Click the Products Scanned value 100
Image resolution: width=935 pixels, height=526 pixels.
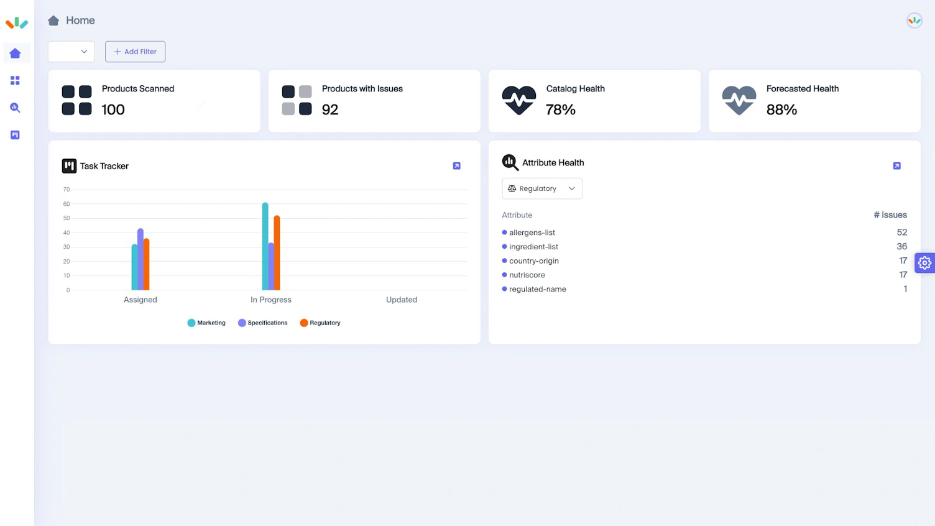tap(113, 109)
